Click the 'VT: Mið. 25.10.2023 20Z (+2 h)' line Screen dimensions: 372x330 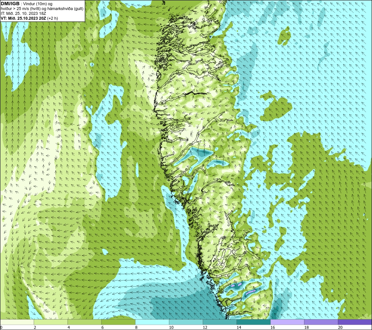click(29, 18)
